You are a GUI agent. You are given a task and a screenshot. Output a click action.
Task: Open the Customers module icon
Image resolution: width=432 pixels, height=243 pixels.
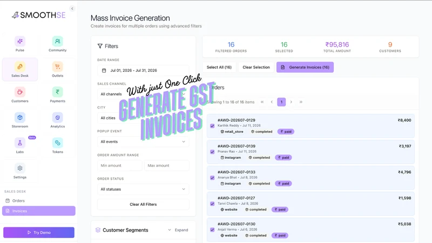pyautogui.click(x=20, y=92)
